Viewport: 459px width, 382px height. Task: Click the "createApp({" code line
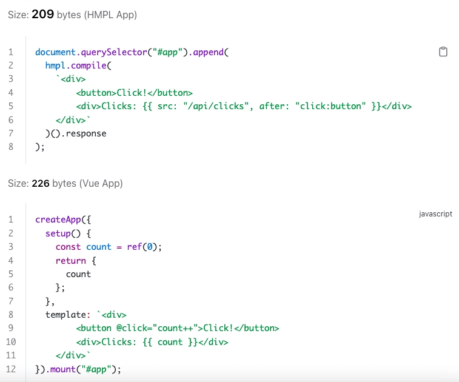[63, 219]
